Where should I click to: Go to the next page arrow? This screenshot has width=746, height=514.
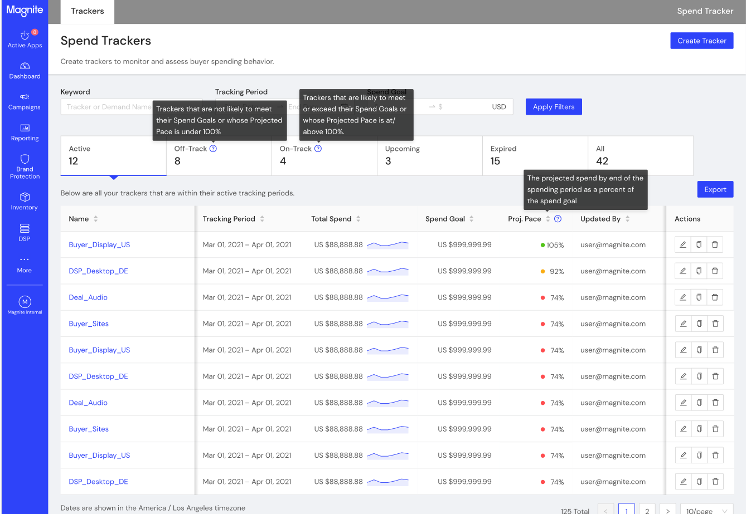(x=667, y=510)
